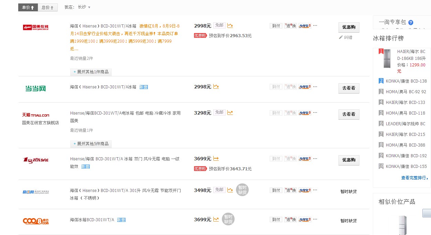Sort by 总价 total price
This screenshot has width=431, height=235.
(x=47, y=7)
